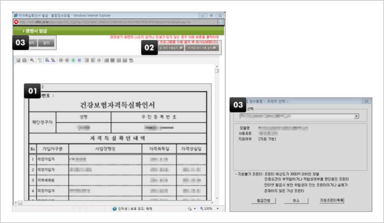Click the zoom in magnifier icon

pyautogui.click(x=47, y=60)
